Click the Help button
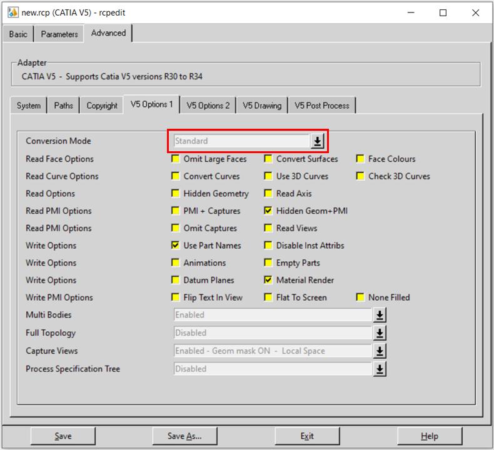This screenshot has width=494, height=450. click(x=430, y=436)
